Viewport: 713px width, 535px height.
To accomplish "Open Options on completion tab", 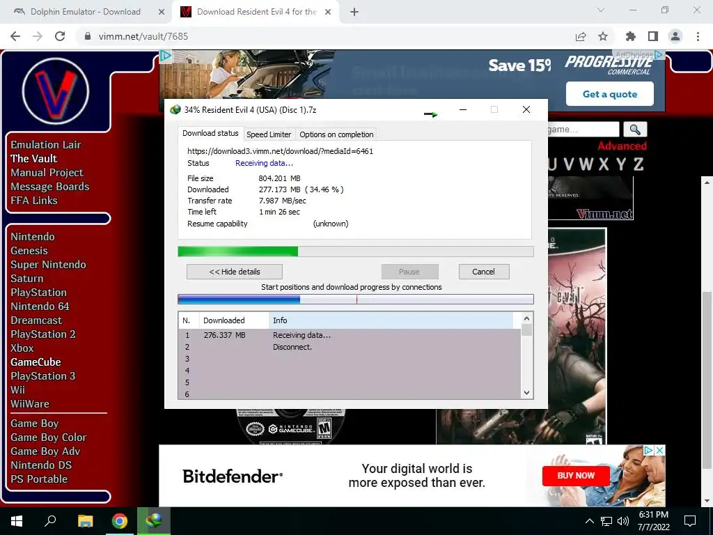I will click(x=336, y=134).
